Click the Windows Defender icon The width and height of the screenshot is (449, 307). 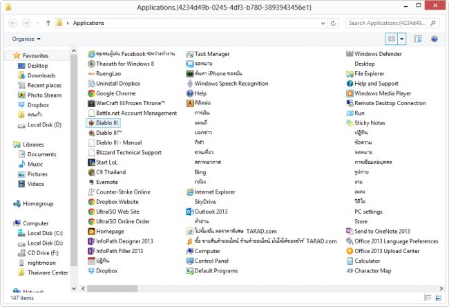tap(350, 54)
